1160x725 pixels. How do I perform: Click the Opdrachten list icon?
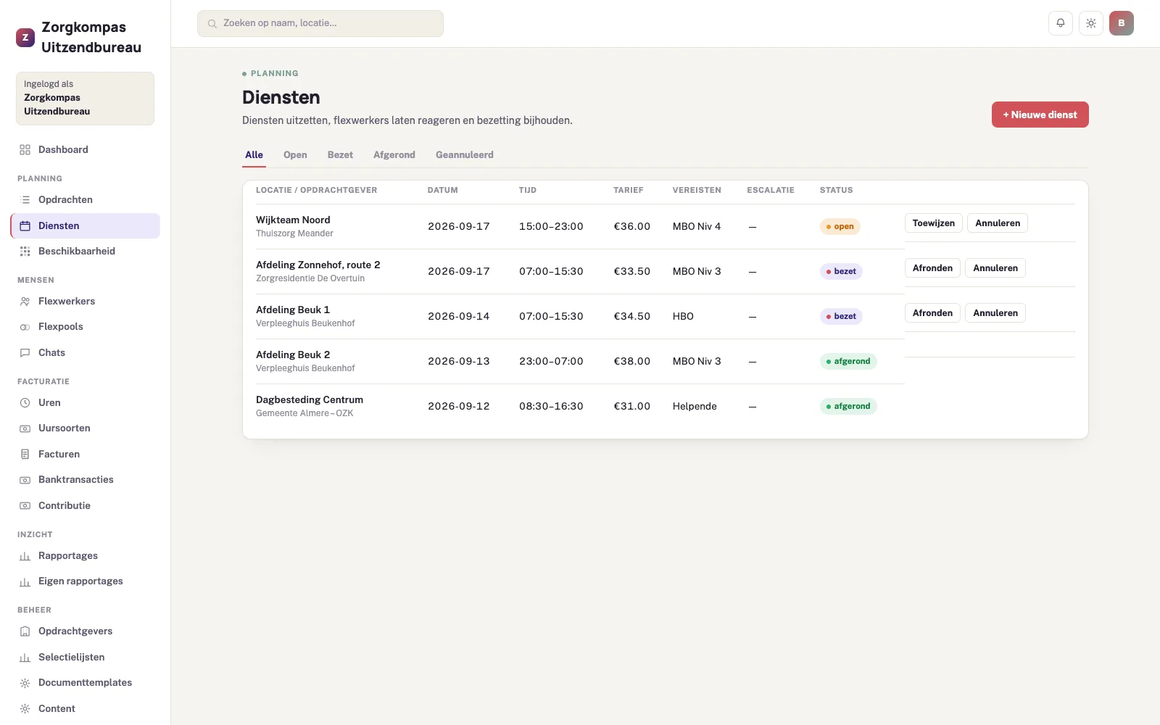coord(25,199)
